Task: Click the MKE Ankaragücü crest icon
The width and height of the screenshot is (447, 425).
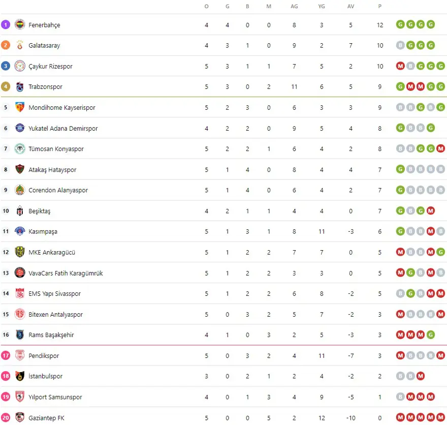Action: 20,252
